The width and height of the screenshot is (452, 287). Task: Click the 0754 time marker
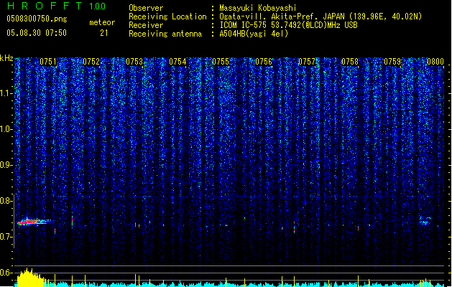point(177,62)
